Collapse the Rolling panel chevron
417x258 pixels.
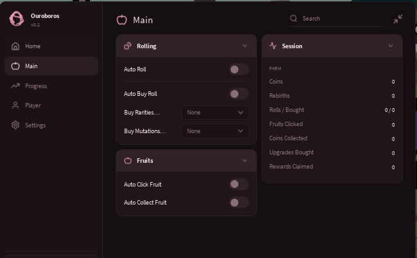(245, 46)
